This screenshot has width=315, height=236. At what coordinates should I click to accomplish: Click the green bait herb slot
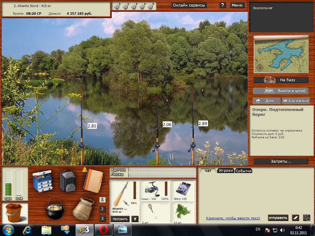pyautogui.click(x=183, y=213)
